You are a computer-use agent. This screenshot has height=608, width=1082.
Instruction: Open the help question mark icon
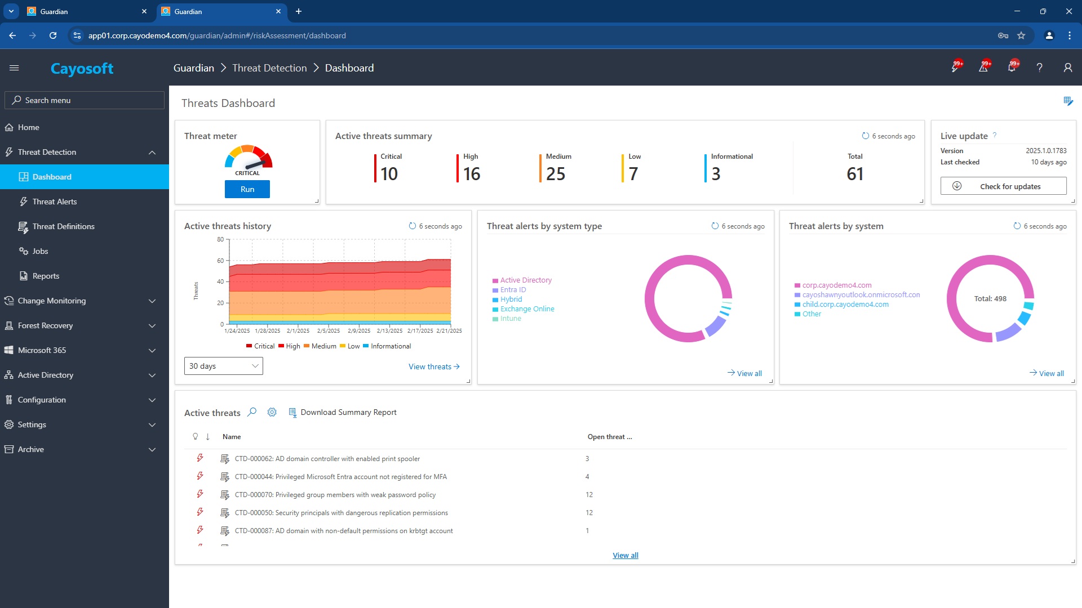tap(1039, 68)
